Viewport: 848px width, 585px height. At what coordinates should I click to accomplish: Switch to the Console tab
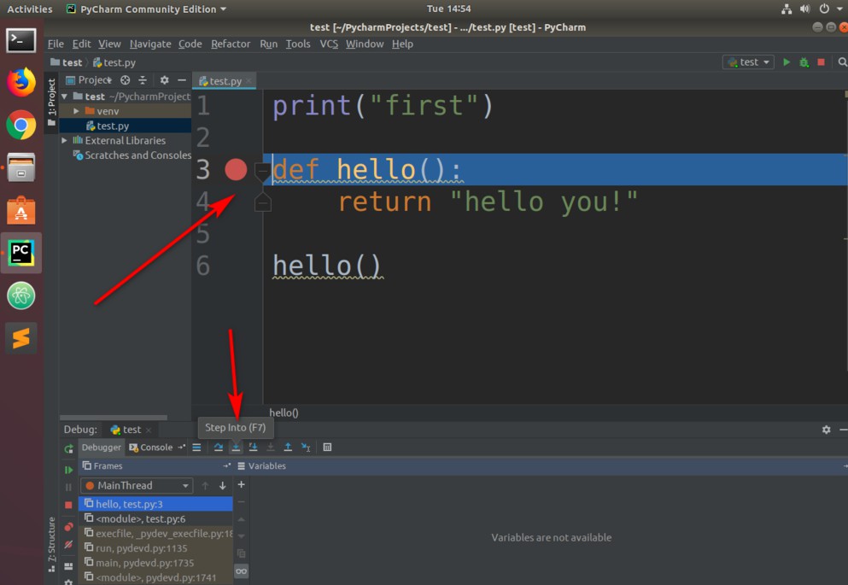pos(151,448)
